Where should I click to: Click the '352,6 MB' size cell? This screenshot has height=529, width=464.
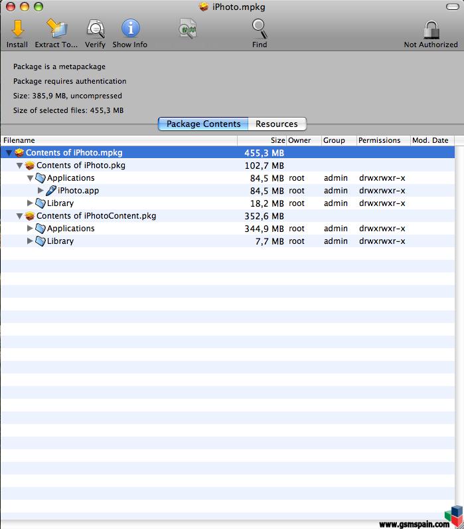point(264,216)
